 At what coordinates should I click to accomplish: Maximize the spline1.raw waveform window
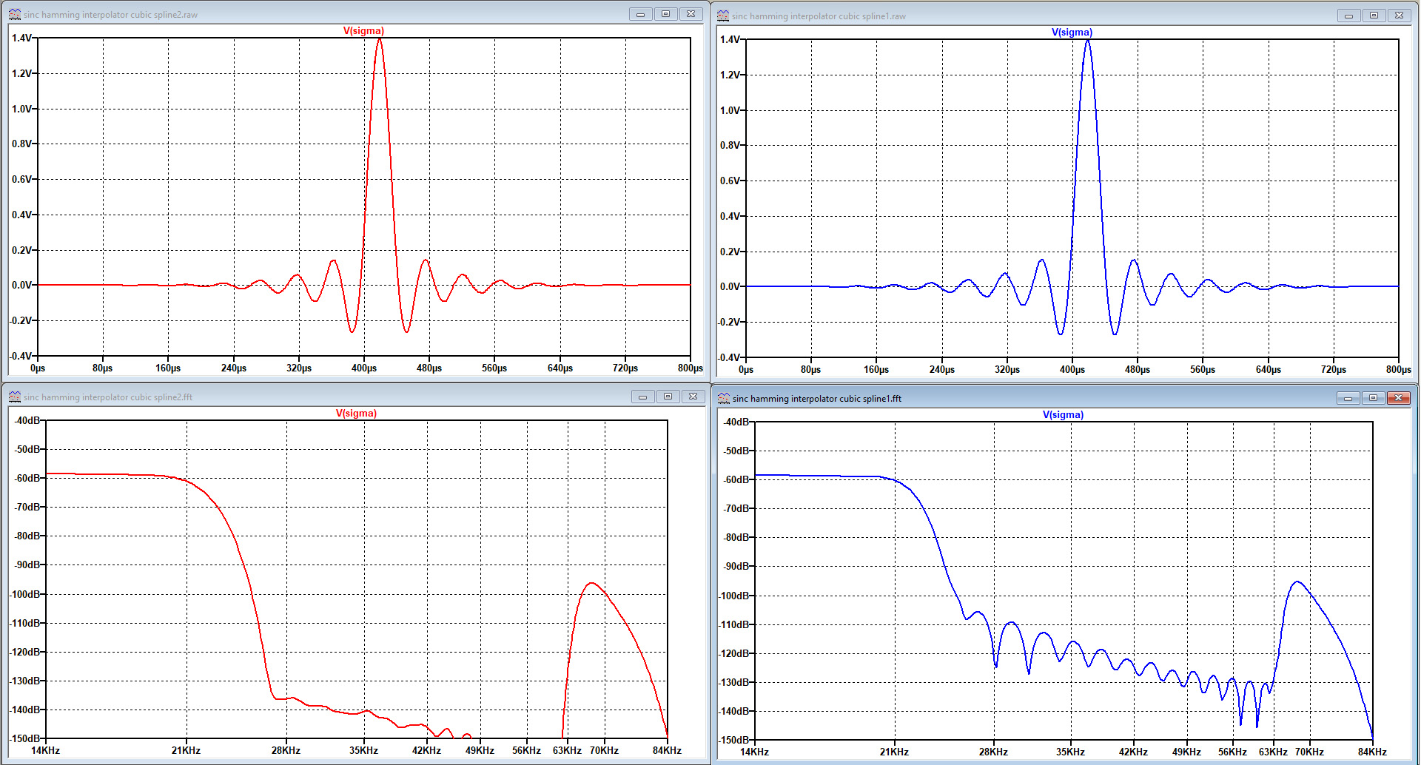[1374, 16]
